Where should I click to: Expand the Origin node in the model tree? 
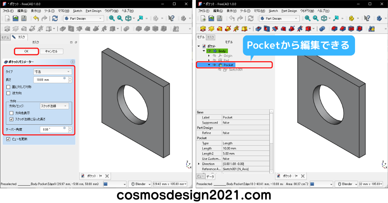[x=209, y=56]
